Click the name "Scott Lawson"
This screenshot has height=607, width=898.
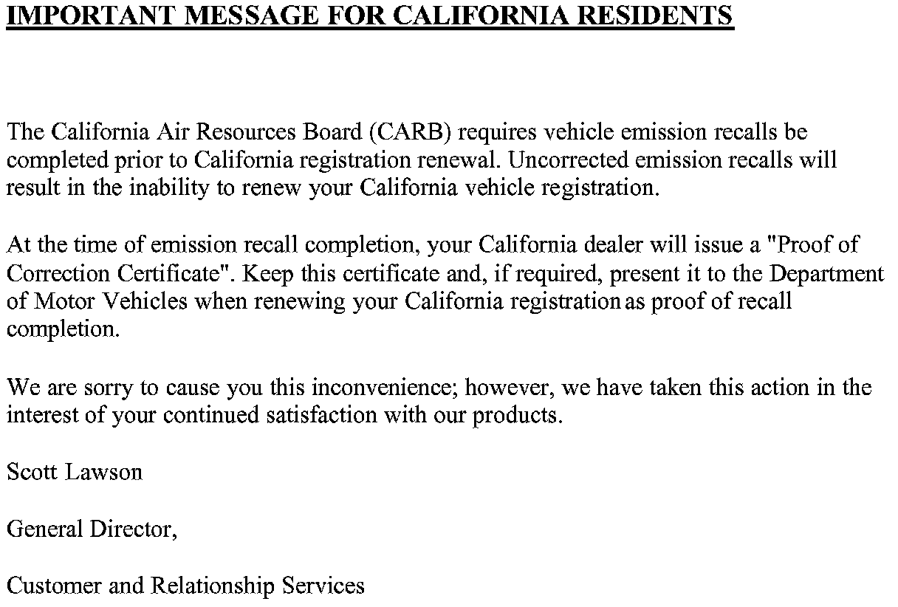click(74, 472)
